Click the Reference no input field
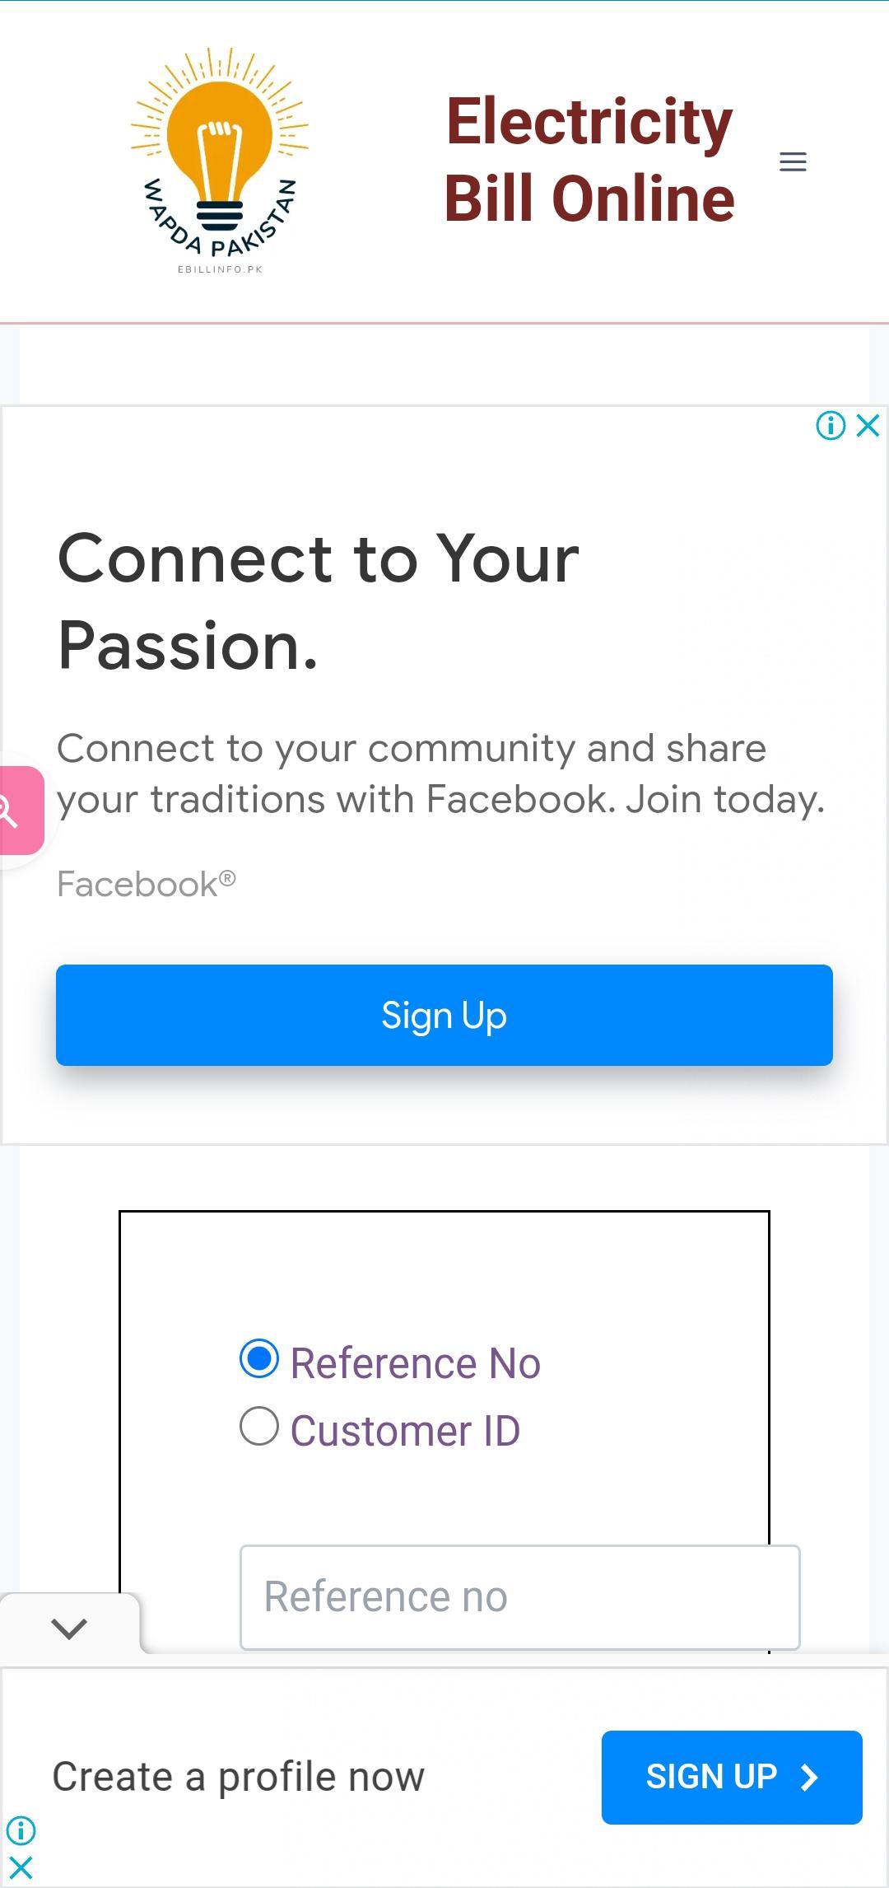The image size is (889, 1888). 519,1597
